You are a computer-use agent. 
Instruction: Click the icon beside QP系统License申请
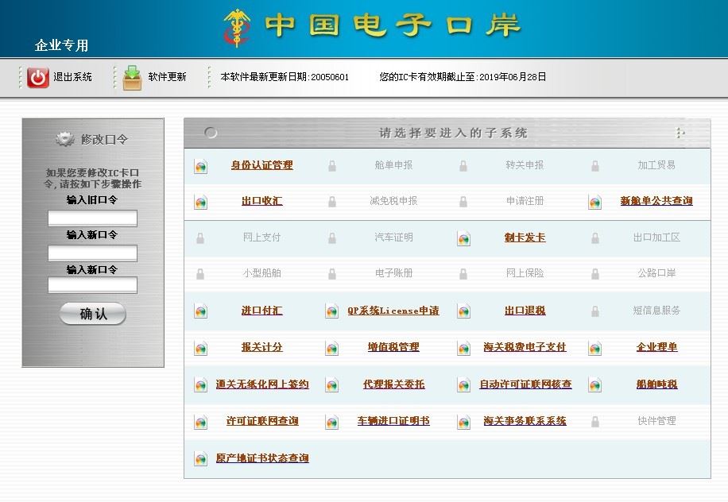pyautogui.click(x=331, y=311)
